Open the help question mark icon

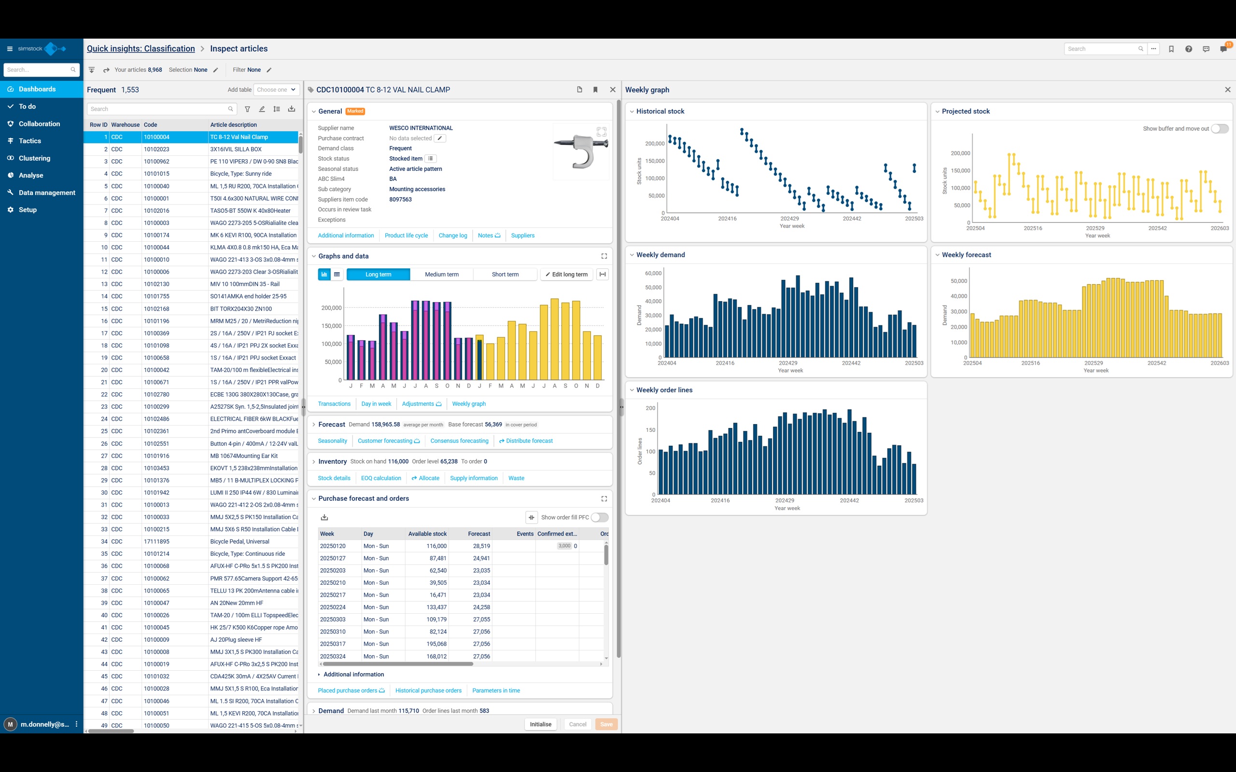(x=1189, y=49)
